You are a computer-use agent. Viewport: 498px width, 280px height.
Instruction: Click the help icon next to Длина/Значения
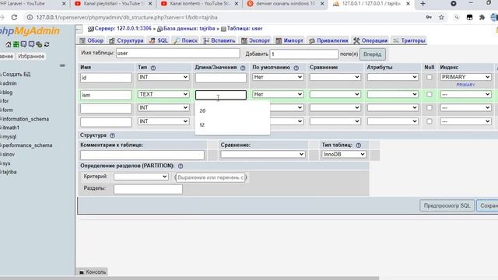coord(243,68)
